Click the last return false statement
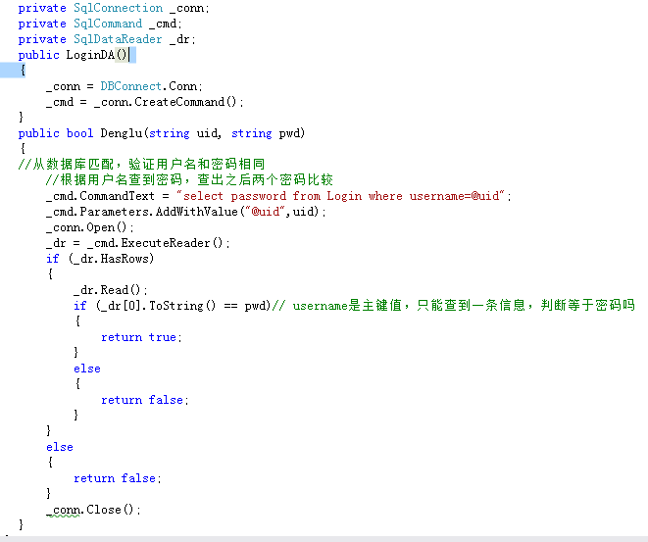Viewport: 648px width, 542px height. click(x=118, y=478)
